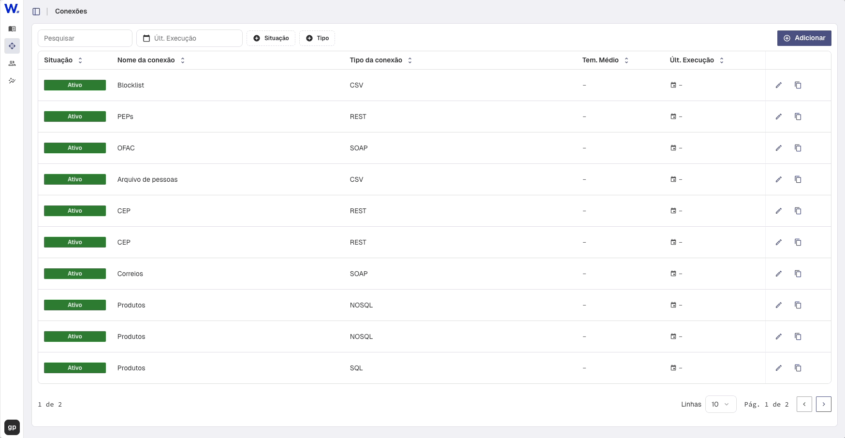
Task: Open the Situação filter
Action: (271, 38)
